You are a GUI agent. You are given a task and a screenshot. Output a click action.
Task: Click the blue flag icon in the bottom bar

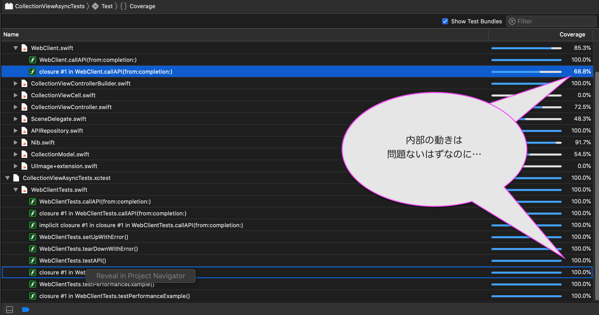click(26, 309)
